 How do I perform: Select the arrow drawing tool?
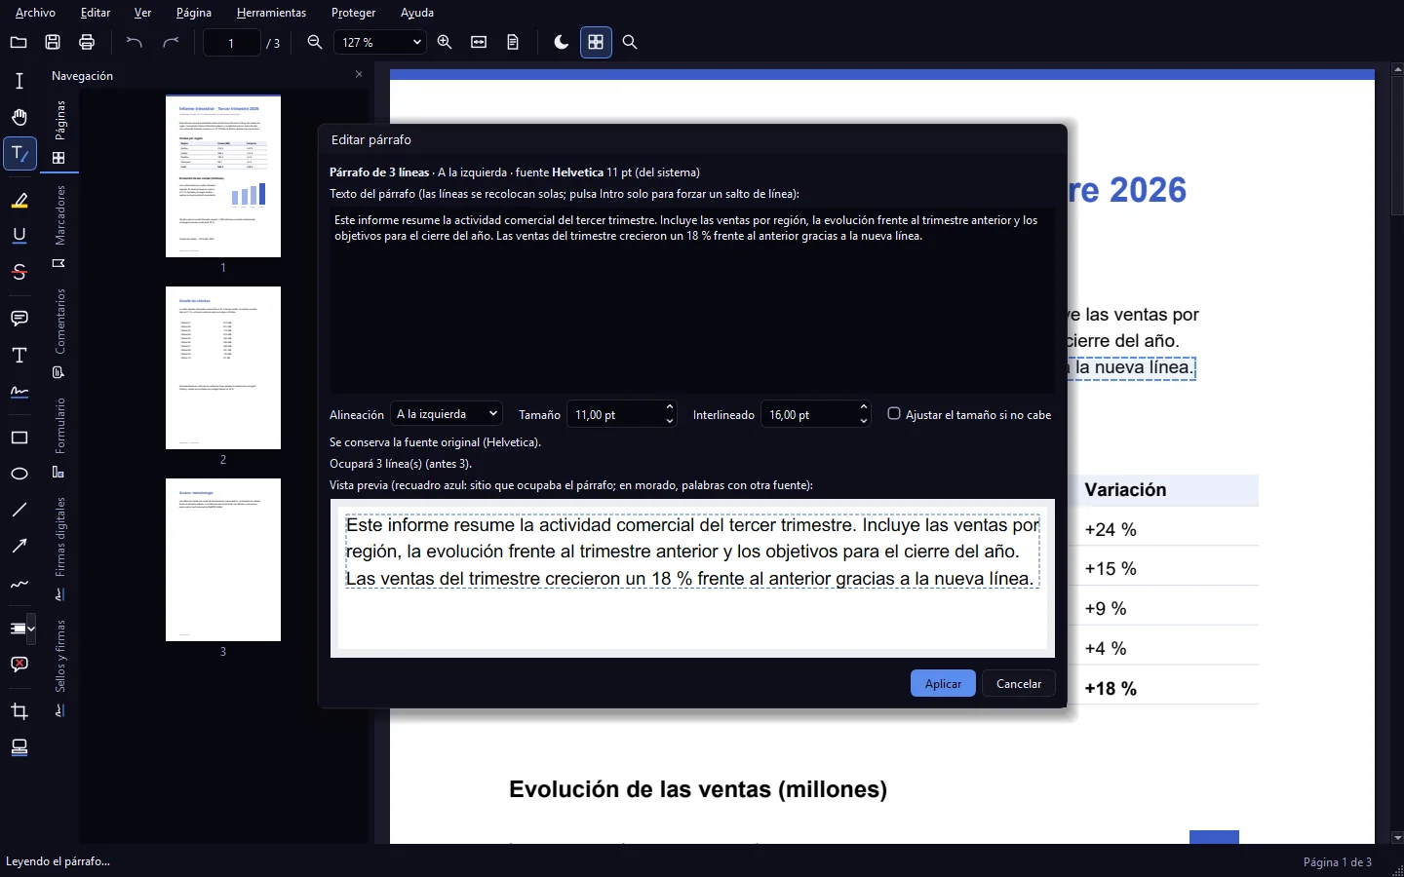(x=19, y=546)
